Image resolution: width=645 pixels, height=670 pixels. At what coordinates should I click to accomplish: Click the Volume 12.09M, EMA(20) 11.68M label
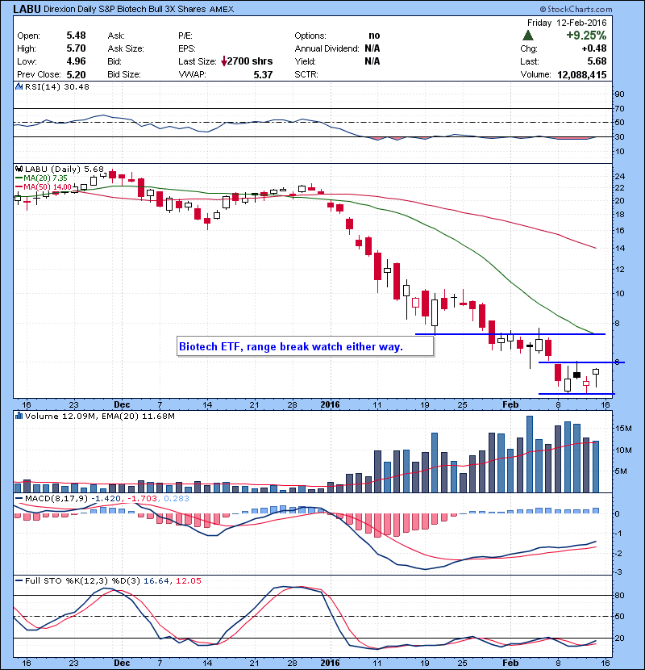coord(99,416)
